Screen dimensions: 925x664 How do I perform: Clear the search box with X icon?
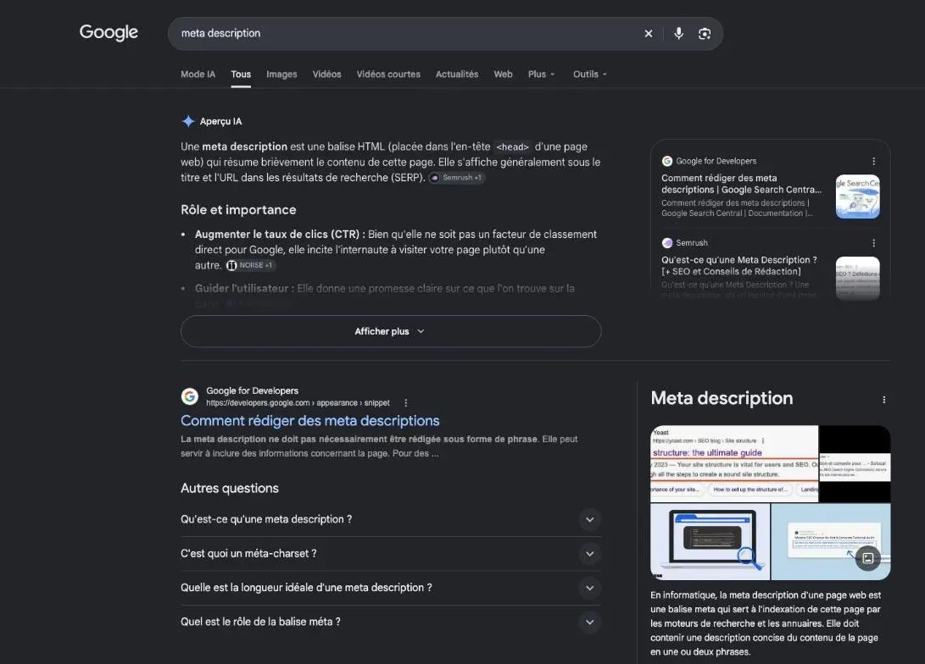pyautogui.click(x=649, y=34)
